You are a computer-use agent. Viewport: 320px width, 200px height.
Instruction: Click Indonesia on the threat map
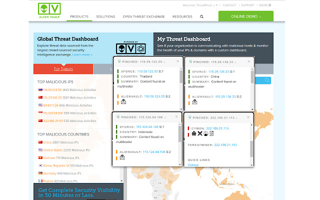pos(226,184)
